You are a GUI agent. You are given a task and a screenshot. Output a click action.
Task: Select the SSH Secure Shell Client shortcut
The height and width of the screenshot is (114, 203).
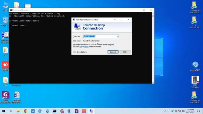(5, 37)
